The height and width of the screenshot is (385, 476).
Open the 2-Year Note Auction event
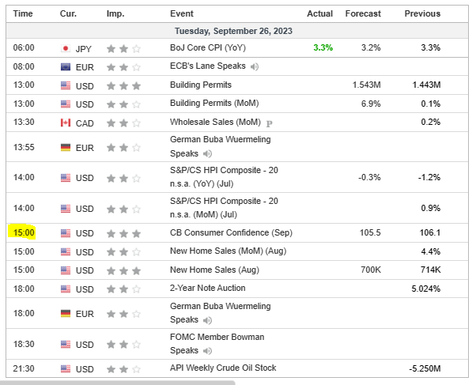pos(207,289)
